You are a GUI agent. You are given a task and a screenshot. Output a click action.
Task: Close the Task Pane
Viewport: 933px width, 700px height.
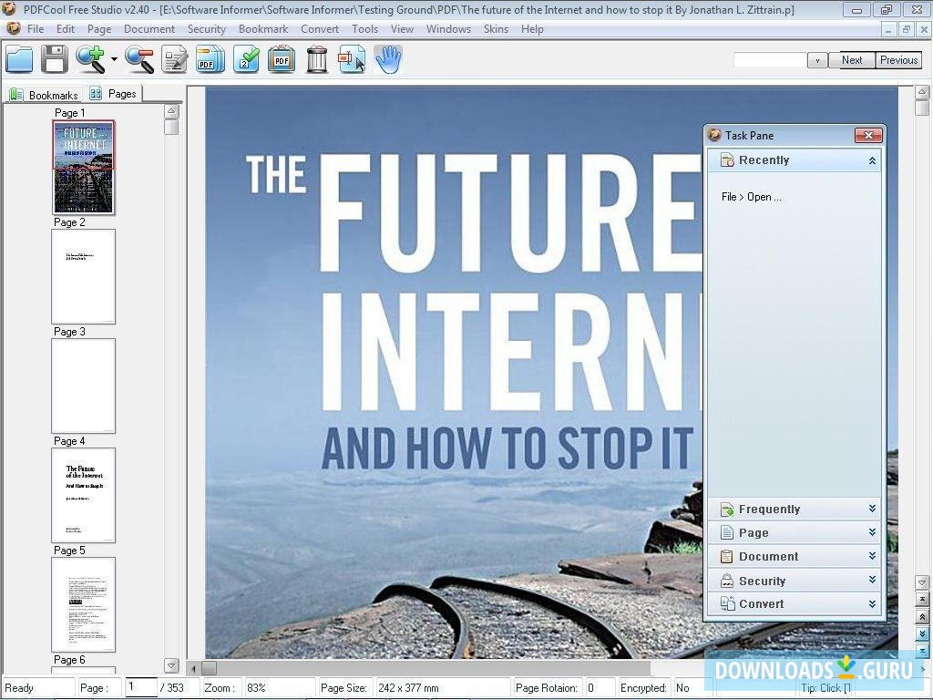(868, 135)
